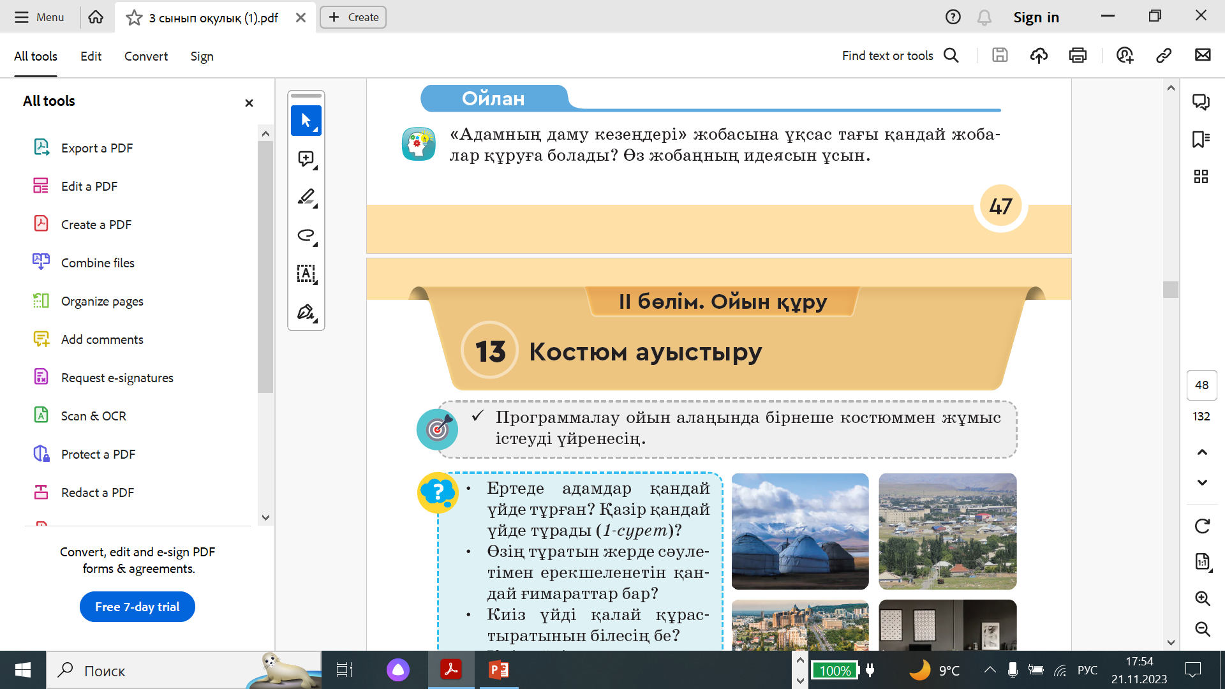1225x689 pixels.
Task: Click the rotate page icon
Action: (x=1202, y=526)
